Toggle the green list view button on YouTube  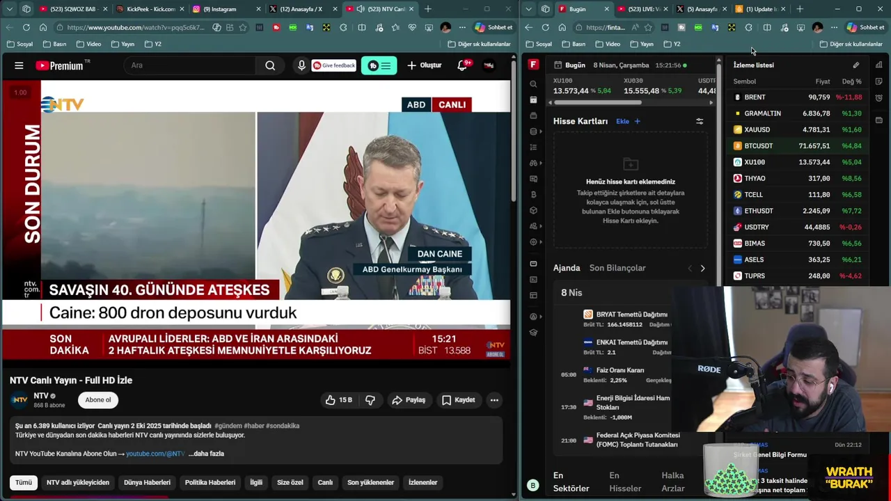pos(379,65)
